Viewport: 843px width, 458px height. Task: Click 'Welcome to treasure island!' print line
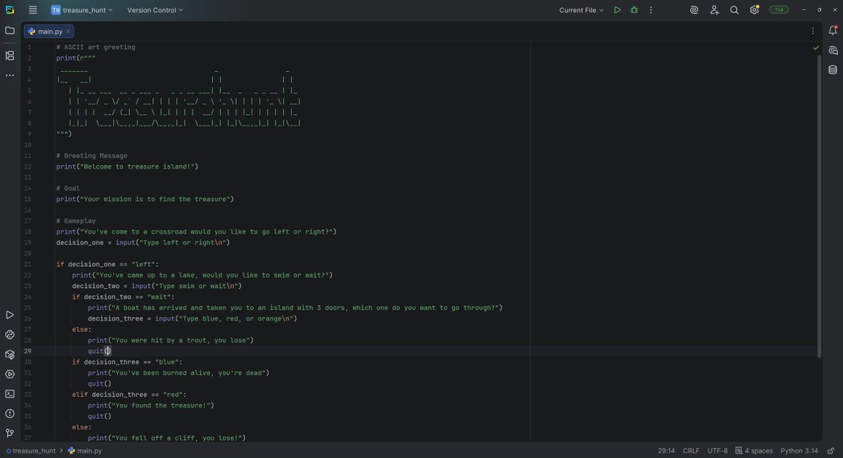coord(127,166)
